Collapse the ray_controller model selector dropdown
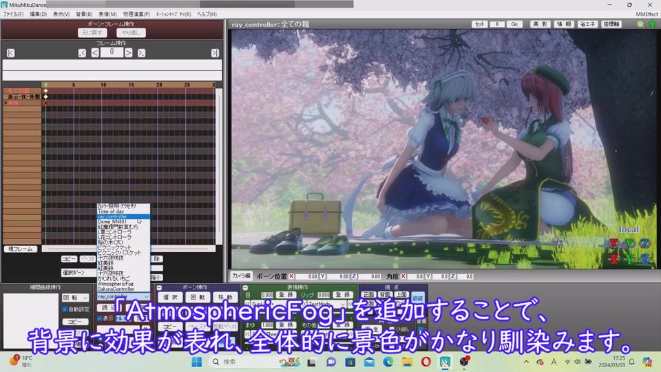This screenshot has width=661, height=372. pos(123,296)
